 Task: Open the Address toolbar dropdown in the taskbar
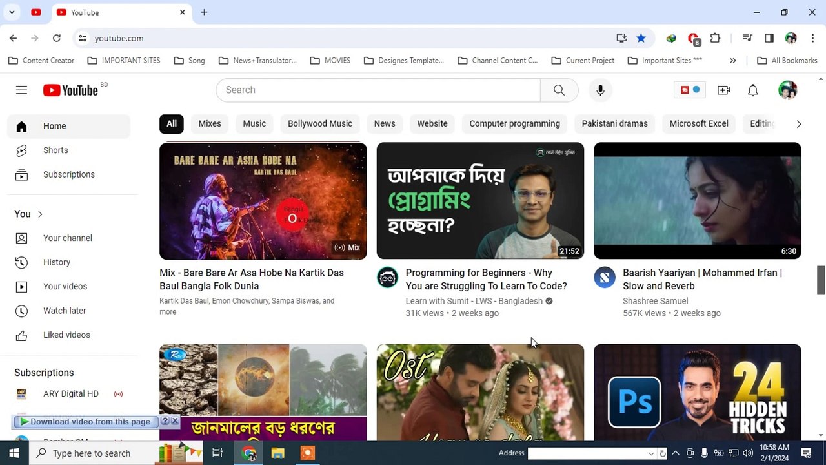point(650,453)
